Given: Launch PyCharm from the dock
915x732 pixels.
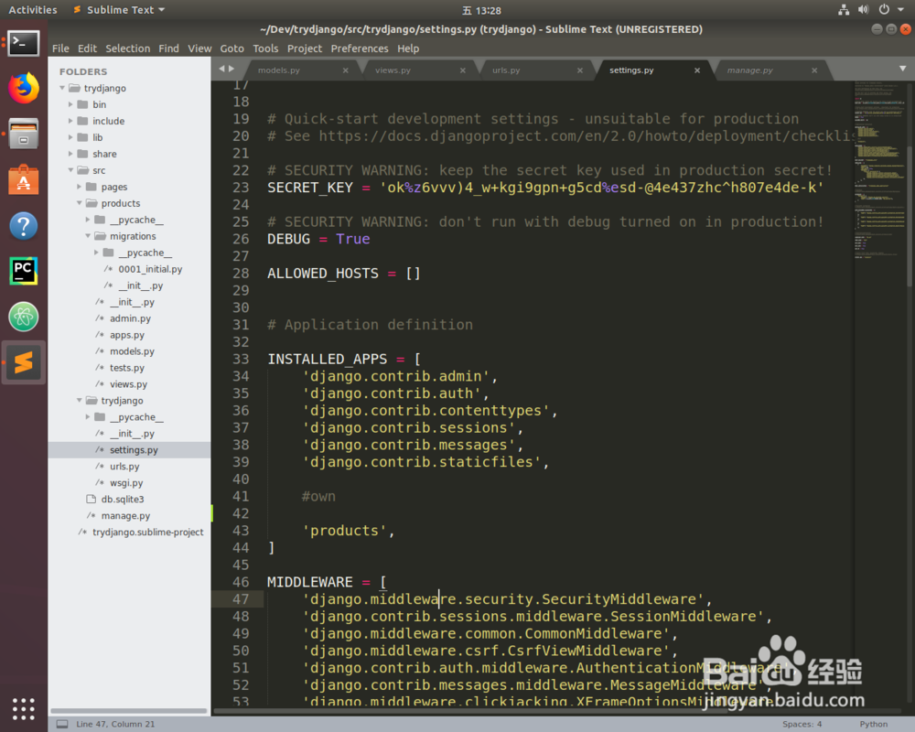Looking at the screenshot, I should pos(24,271).
